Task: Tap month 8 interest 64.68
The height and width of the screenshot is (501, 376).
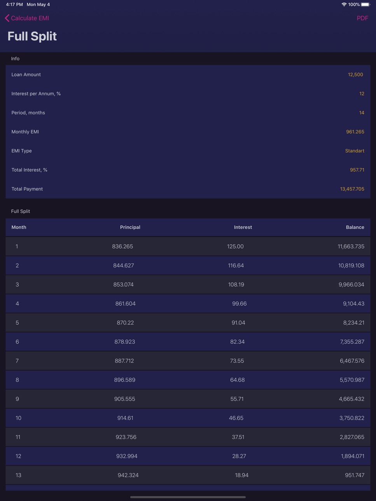Action: coord(237,380)
